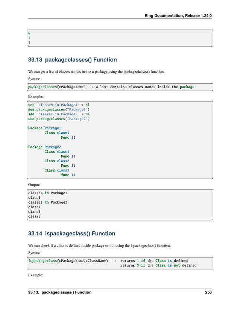Screen dimensions: 240x310
Task: Click the "Example:" label under section 33.14
Action: pyautogui.click(x=36, y=275)
